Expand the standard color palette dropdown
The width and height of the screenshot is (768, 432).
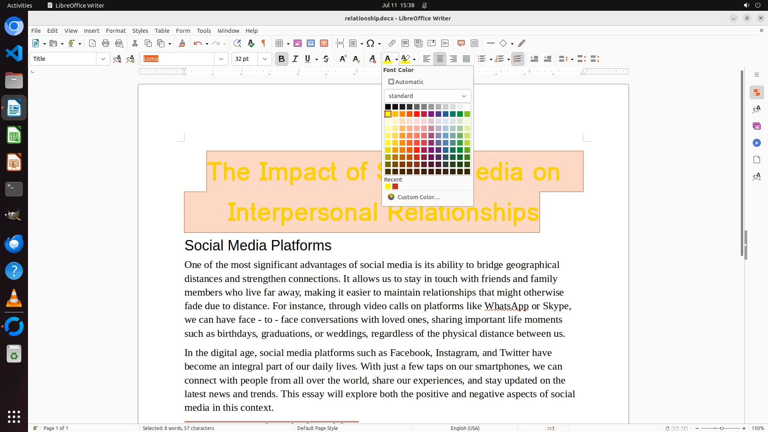(x=427, y=96)
